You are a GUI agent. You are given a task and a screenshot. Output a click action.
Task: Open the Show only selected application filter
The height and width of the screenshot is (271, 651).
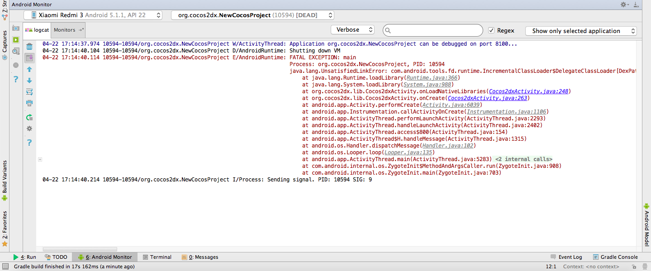point(581,31)
